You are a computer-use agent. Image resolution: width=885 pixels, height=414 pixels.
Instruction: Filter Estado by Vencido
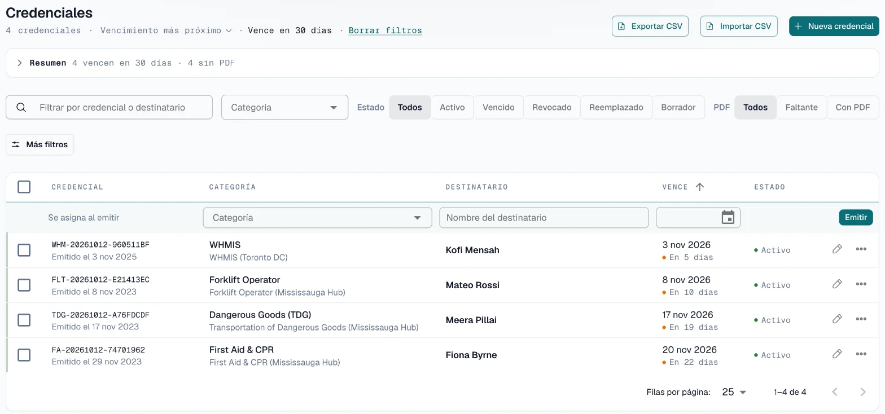click(x=498, y=107)
